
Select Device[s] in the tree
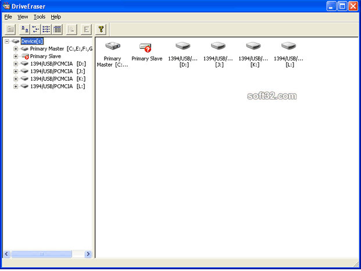(x=32, y=41)
